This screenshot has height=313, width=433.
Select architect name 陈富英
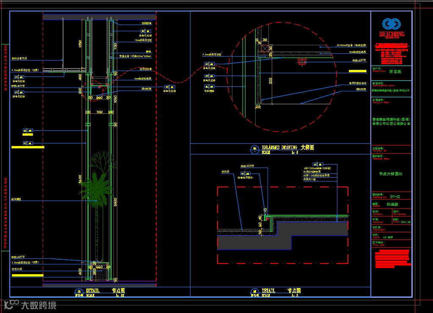point(395,71)
